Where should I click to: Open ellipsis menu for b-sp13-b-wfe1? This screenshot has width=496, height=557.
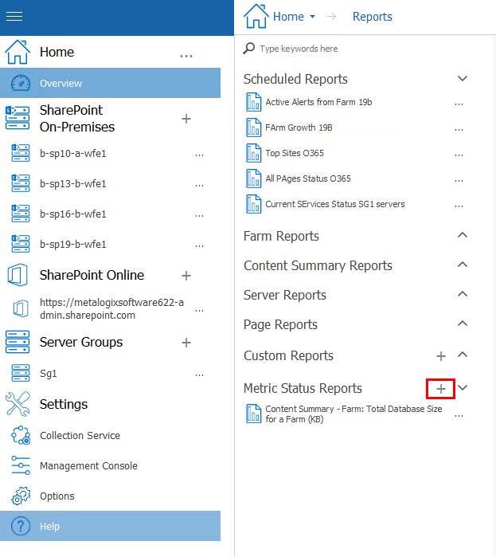199,186
